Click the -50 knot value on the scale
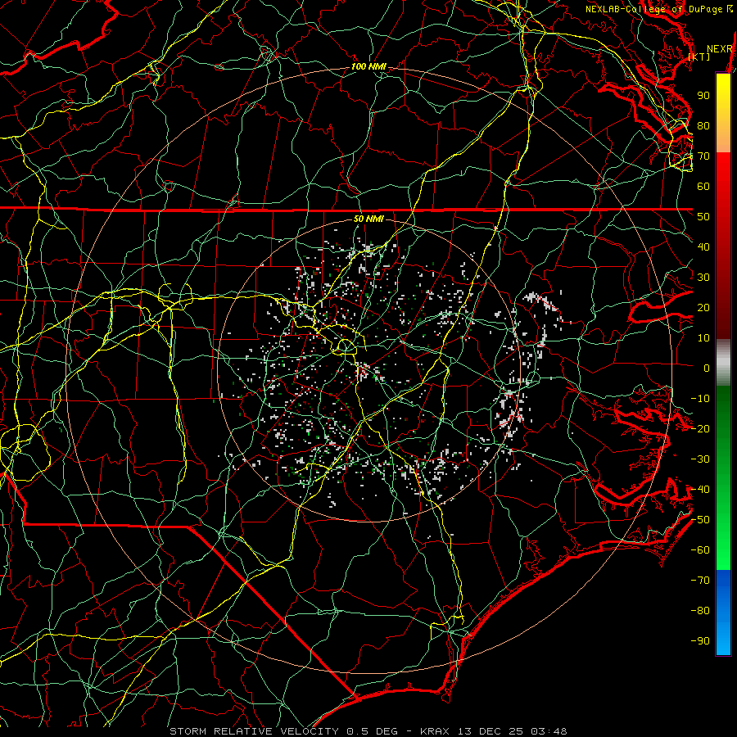 (x=700, y=520)
